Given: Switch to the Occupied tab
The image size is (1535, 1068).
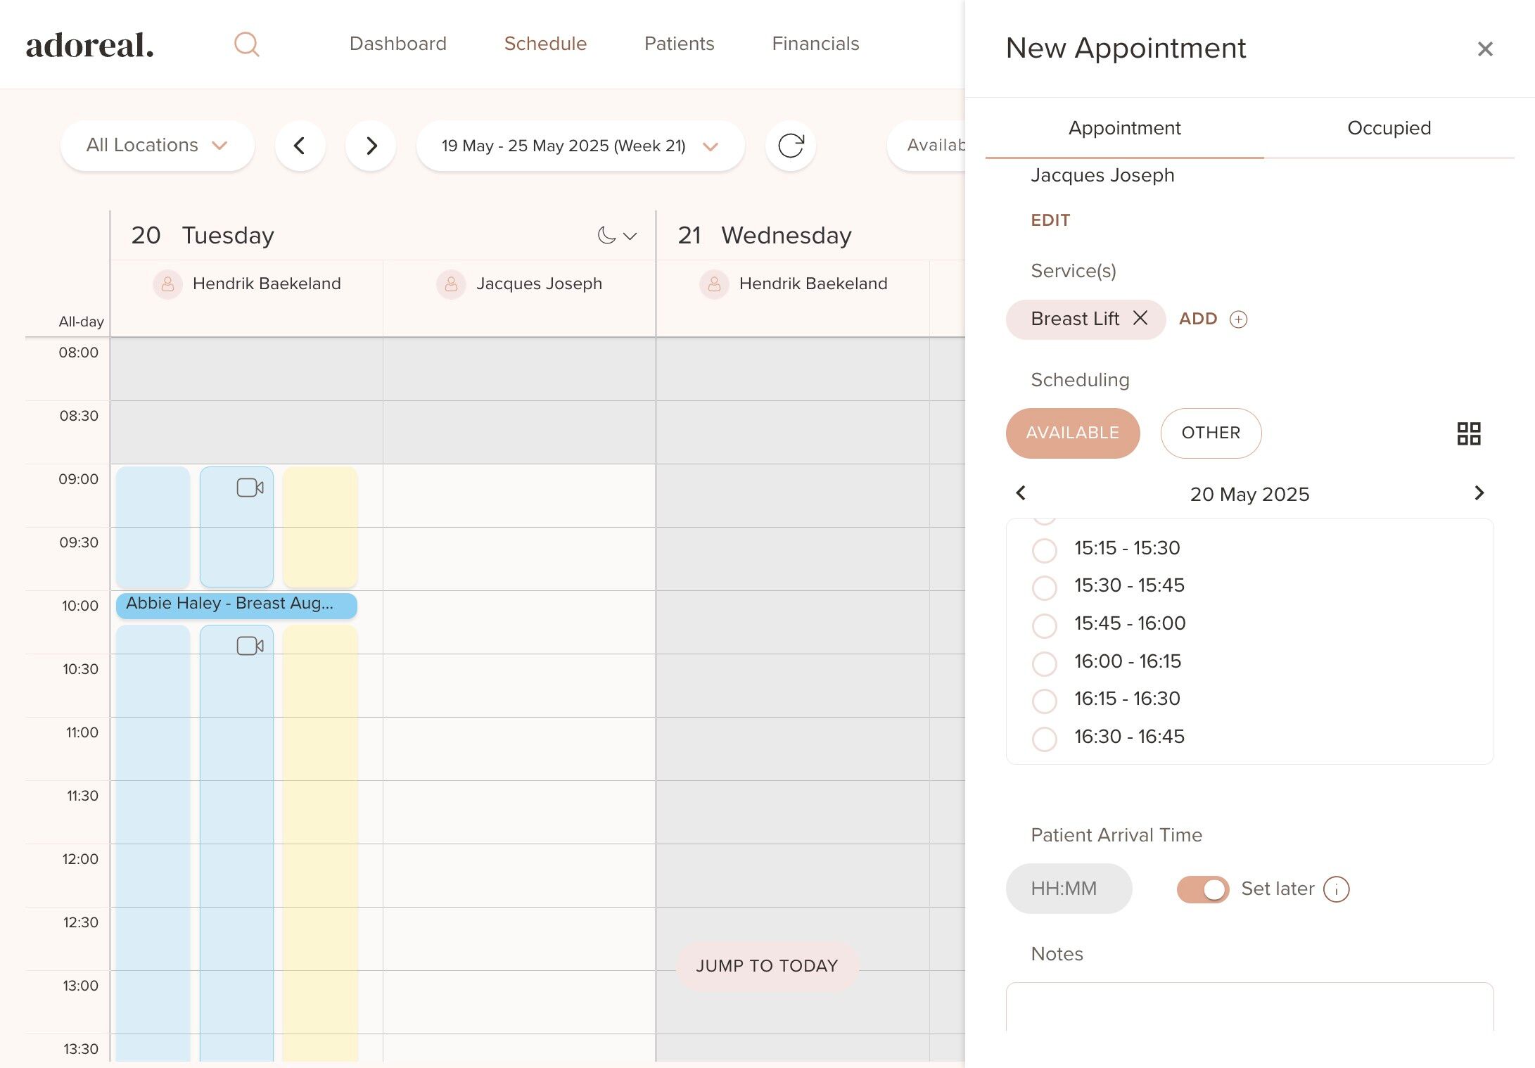Looking at the screenshot, I should [x=1388, y=128].
